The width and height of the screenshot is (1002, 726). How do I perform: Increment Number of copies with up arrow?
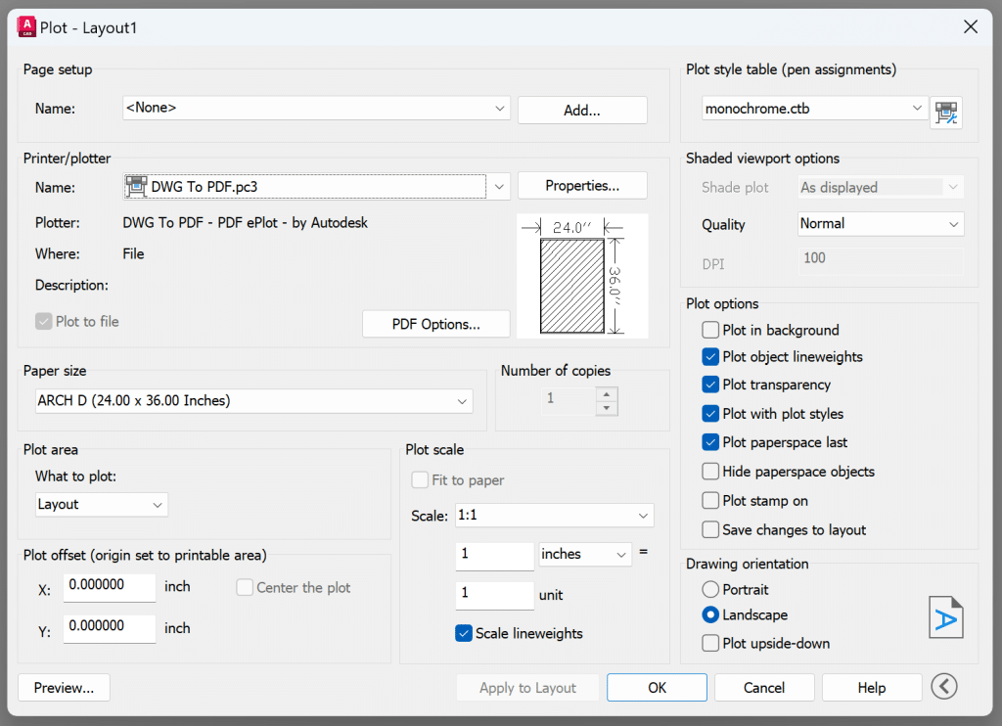[x=607, y=395]
